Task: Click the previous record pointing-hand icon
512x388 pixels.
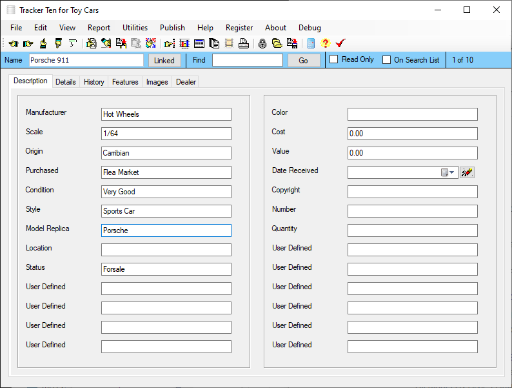Action: coord(13,44)
